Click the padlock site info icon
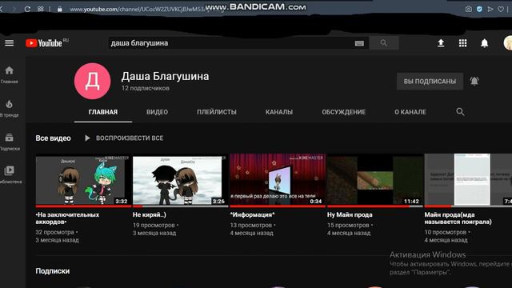512x288 pixels. [60, 9]
